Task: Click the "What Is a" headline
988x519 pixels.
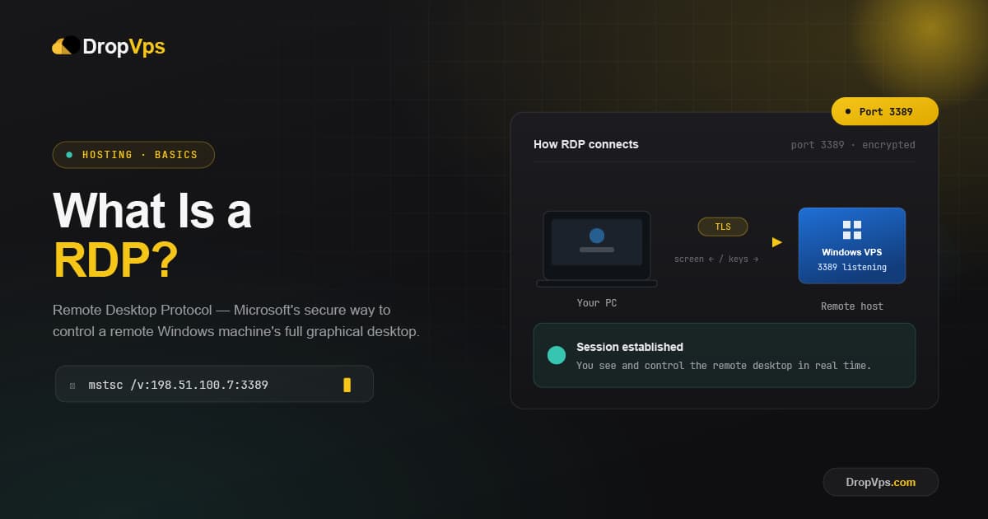Action: click(152, 211)
